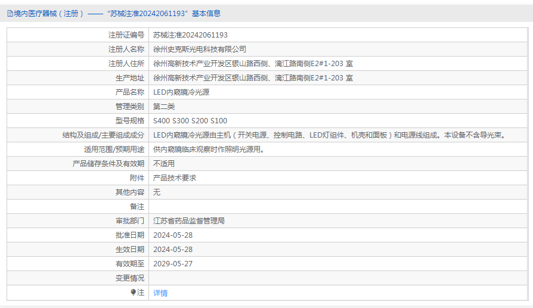Select product name LED内窥镜冷光源
Screen dimensions: 533x308
coord(181,92)
